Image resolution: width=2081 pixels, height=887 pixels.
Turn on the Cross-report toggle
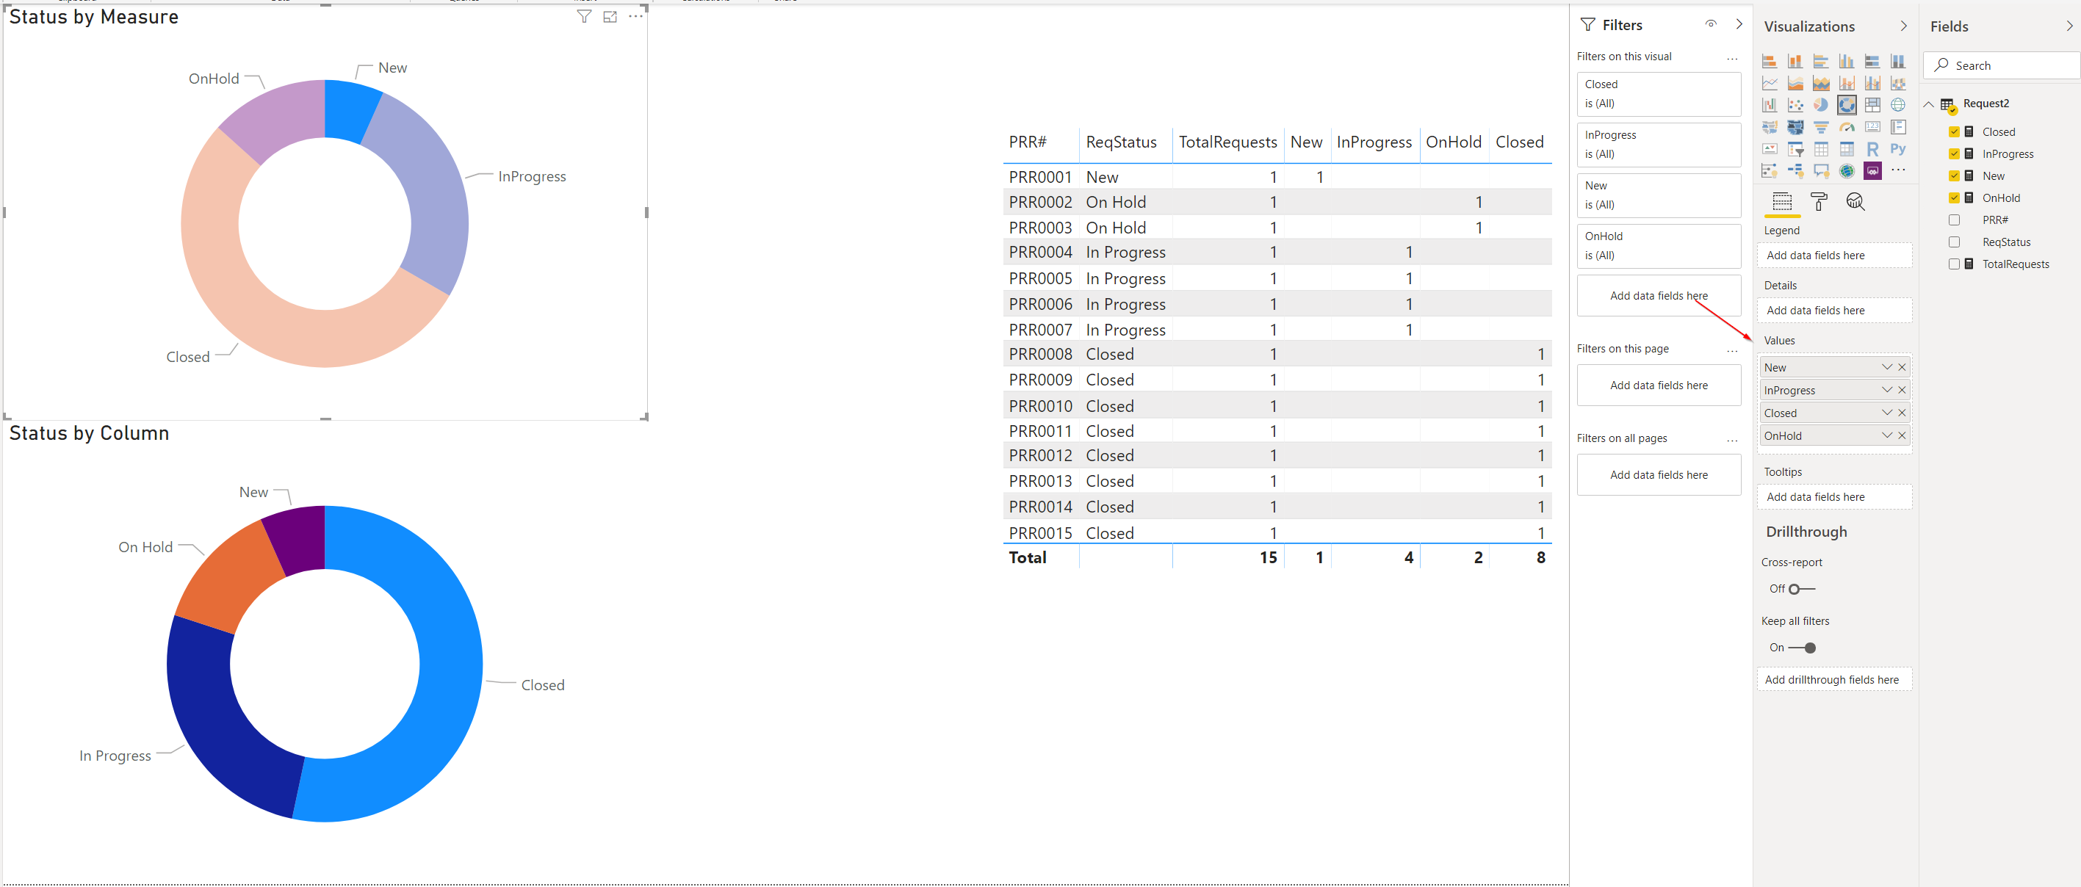[1801, 589]
